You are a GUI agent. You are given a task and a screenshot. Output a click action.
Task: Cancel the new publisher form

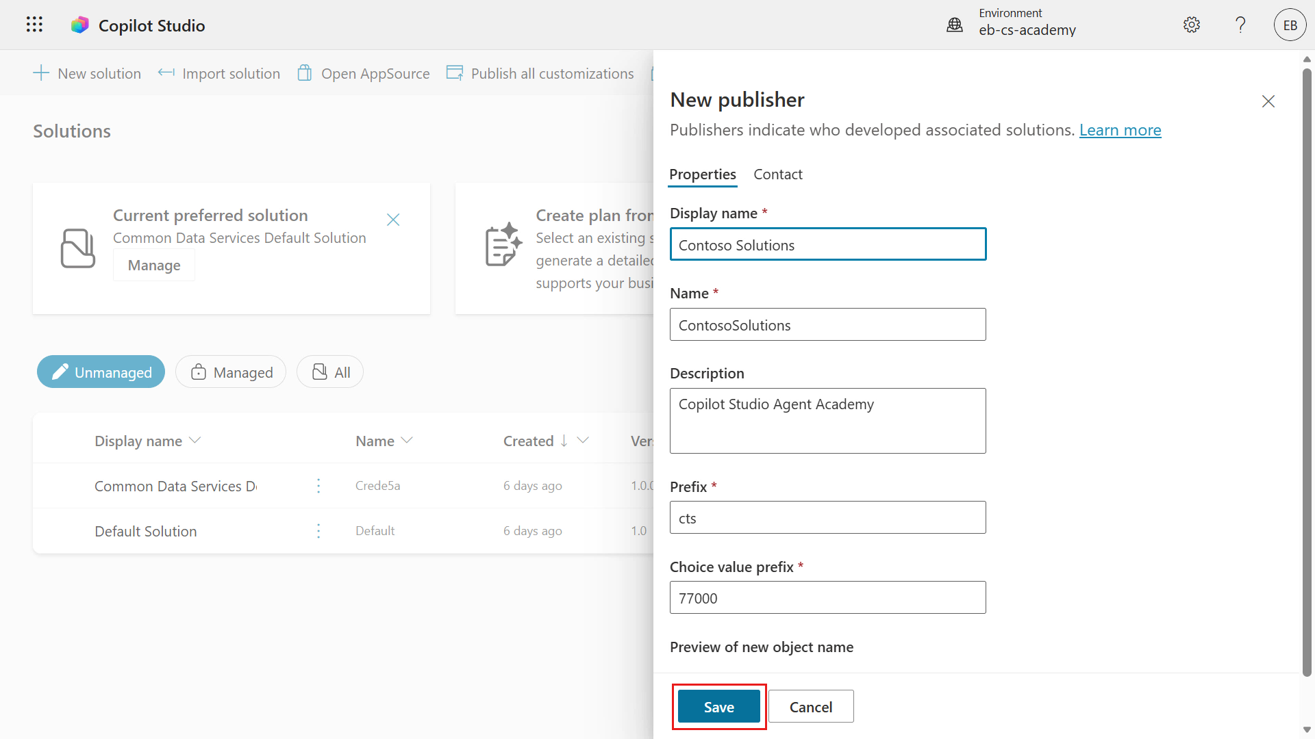point(811,707)
